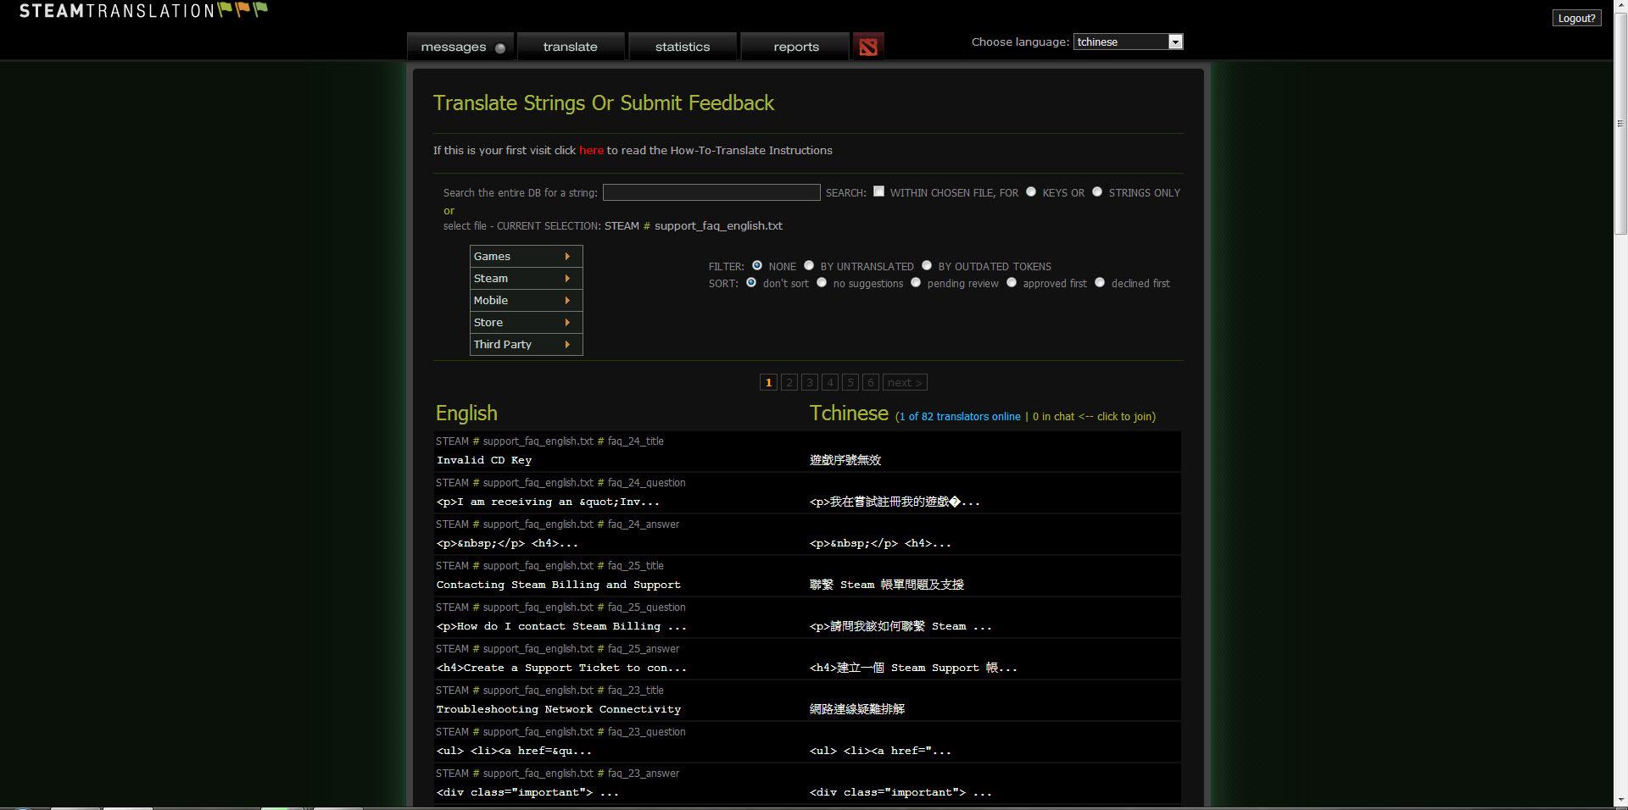Select the Keys search radio button

(x=1031, y=191)
